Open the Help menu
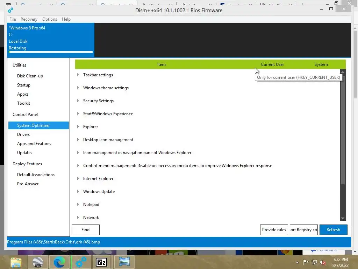 click(x=66, y=19)
